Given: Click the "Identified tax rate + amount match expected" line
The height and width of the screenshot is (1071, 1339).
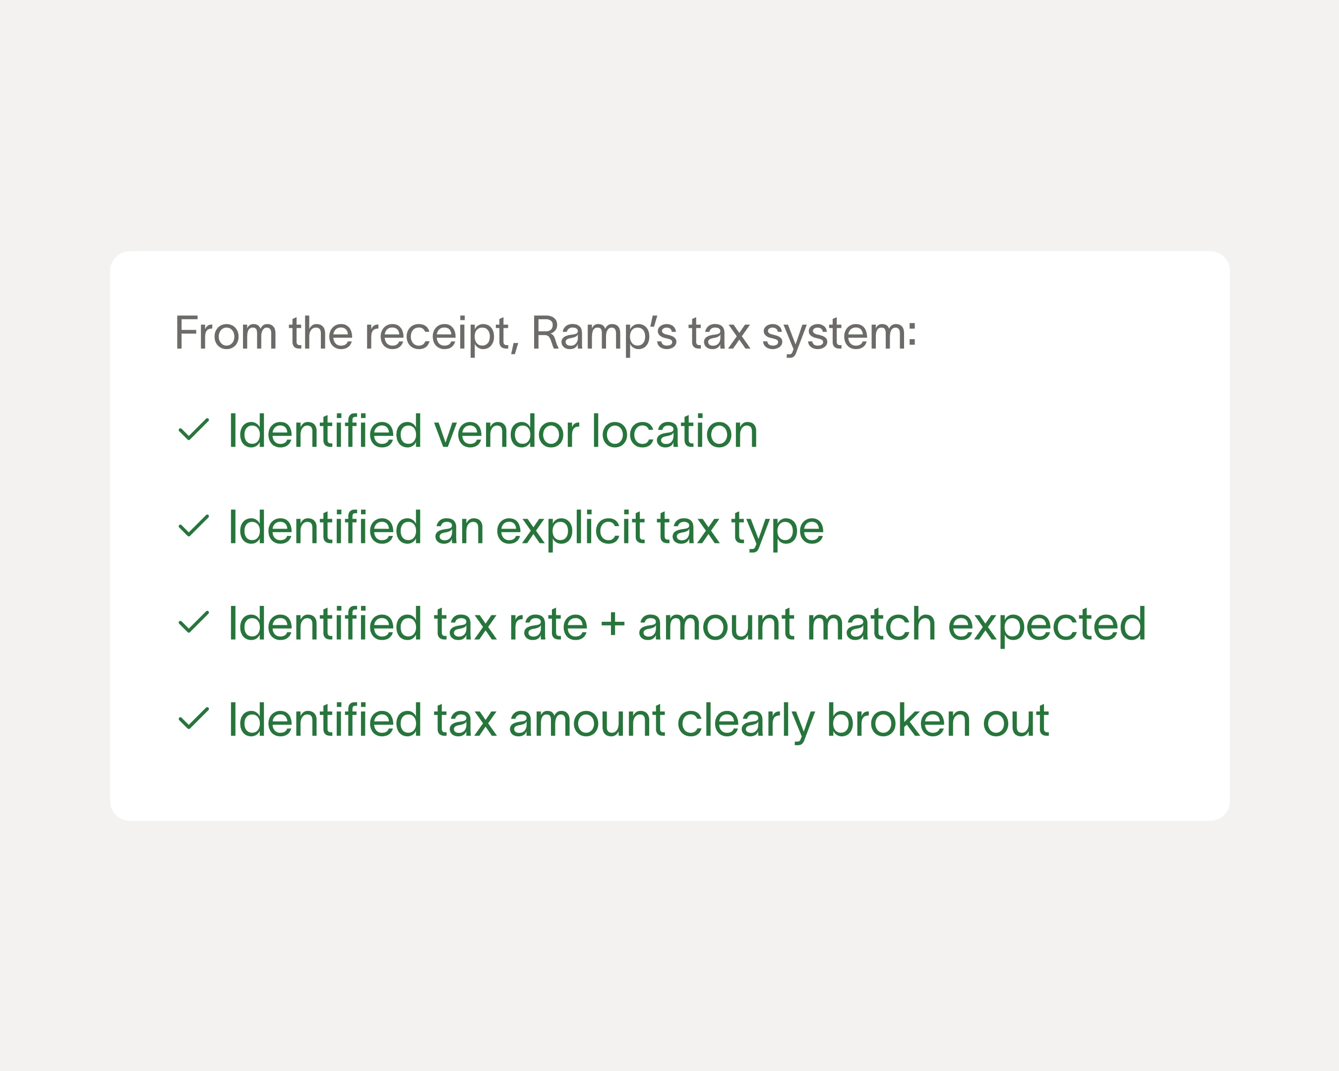Looking at the screenshot, I should (x=686, y=624).
